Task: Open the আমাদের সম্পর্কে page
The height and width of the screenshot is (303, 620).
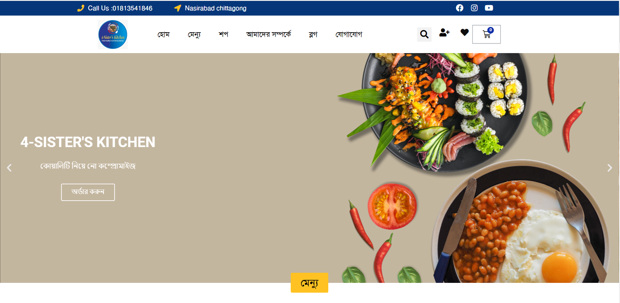Action: click(269, 34)
